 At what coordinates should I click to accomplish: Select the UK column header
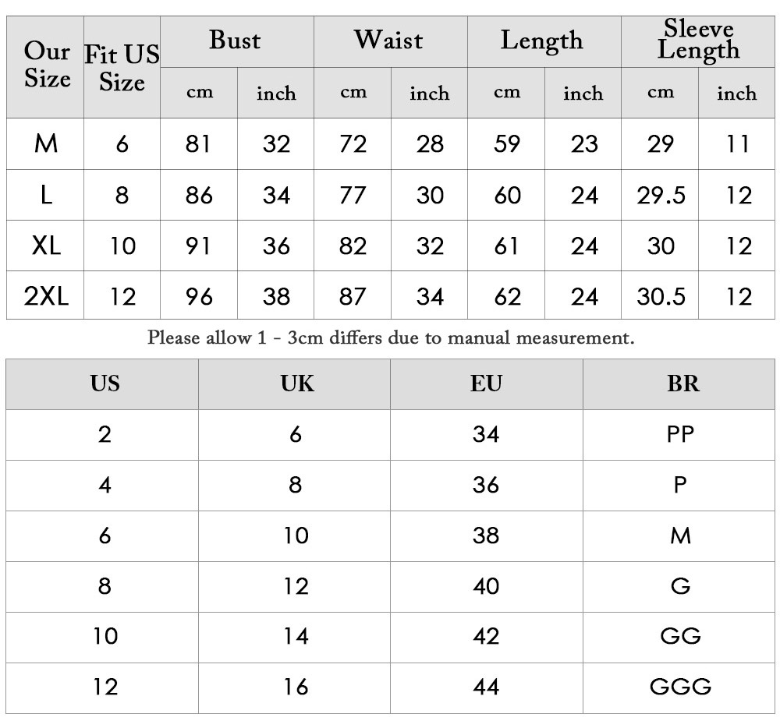[x=297, y=383]
